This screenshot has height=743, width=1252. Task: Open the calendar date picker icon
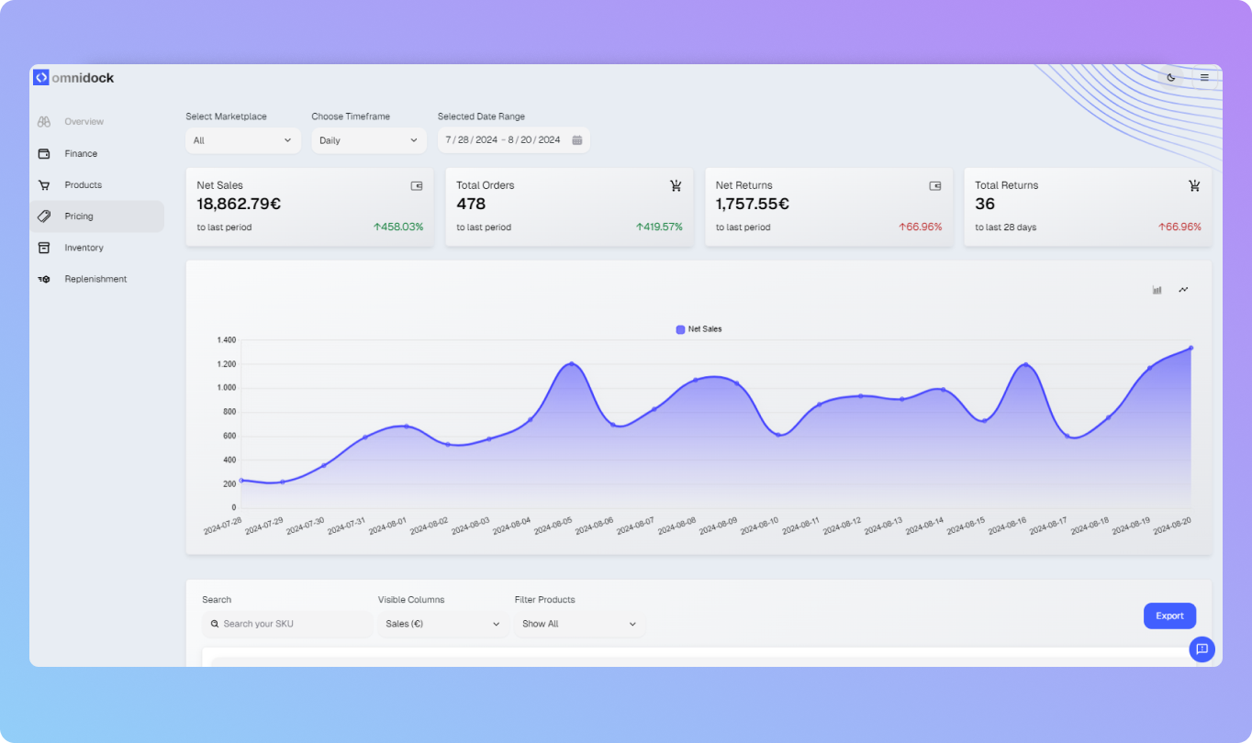(x=577, y=140)
